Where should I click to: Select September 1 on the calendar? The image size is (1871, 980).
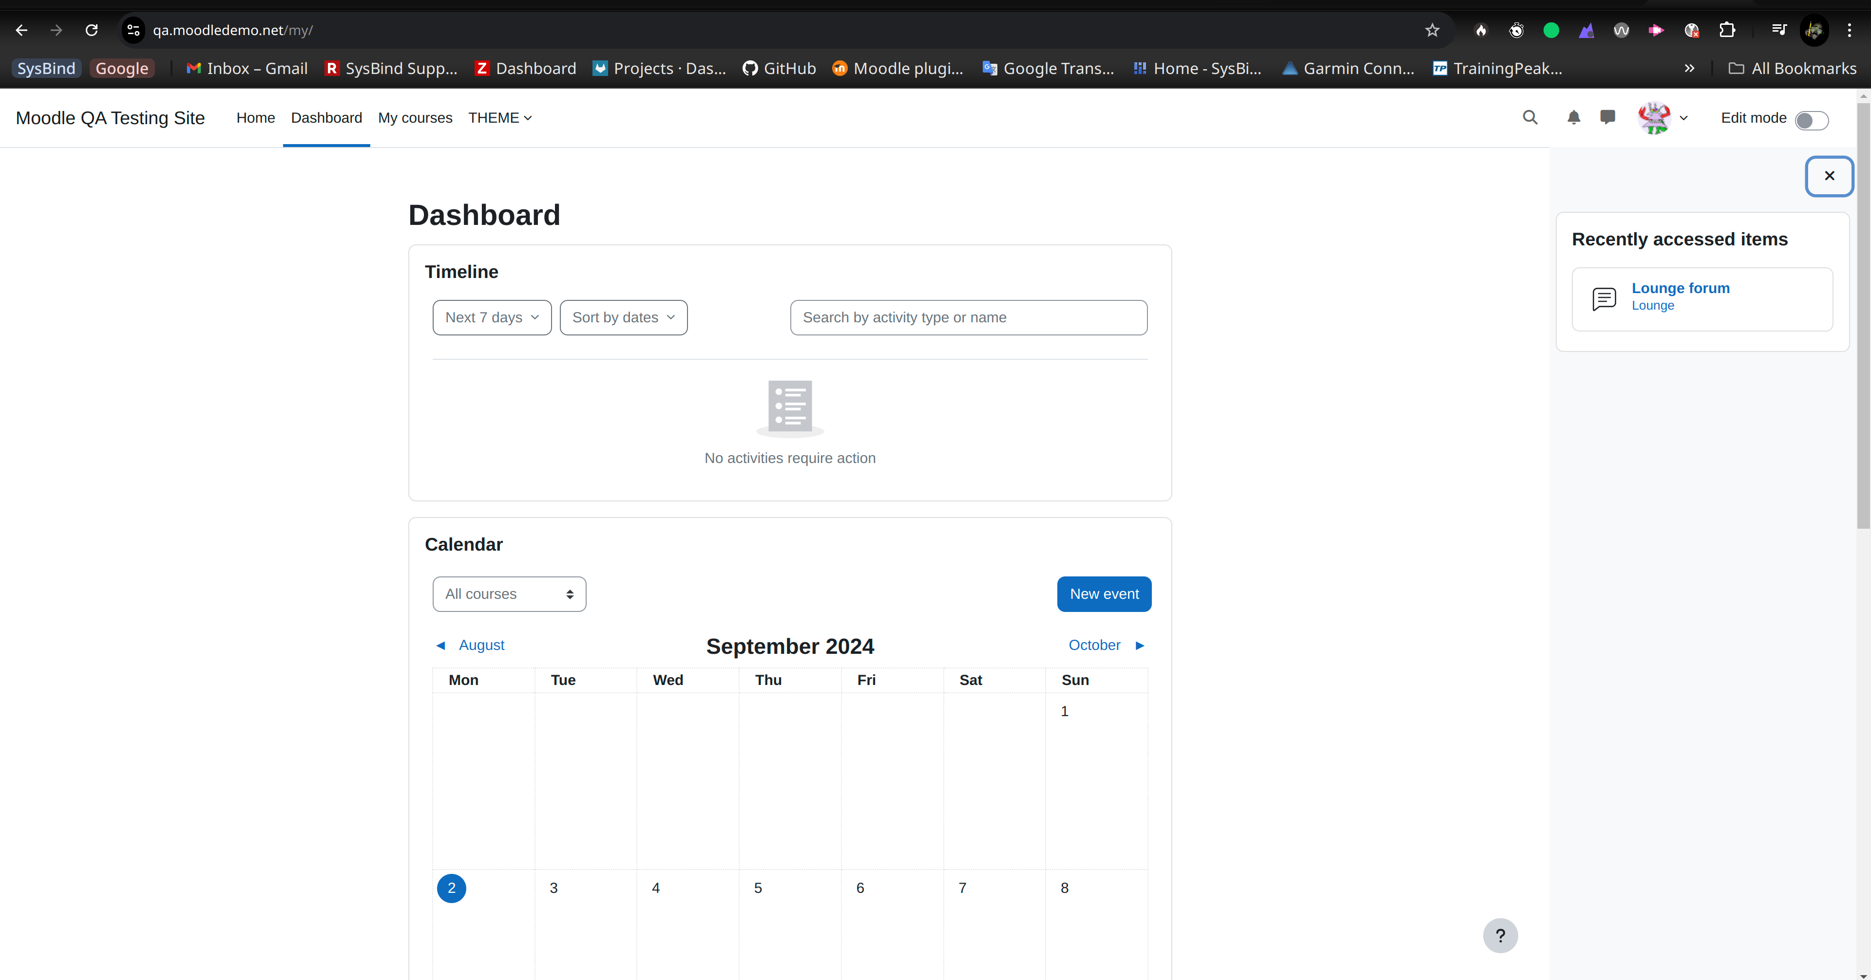coord(1064,711)
